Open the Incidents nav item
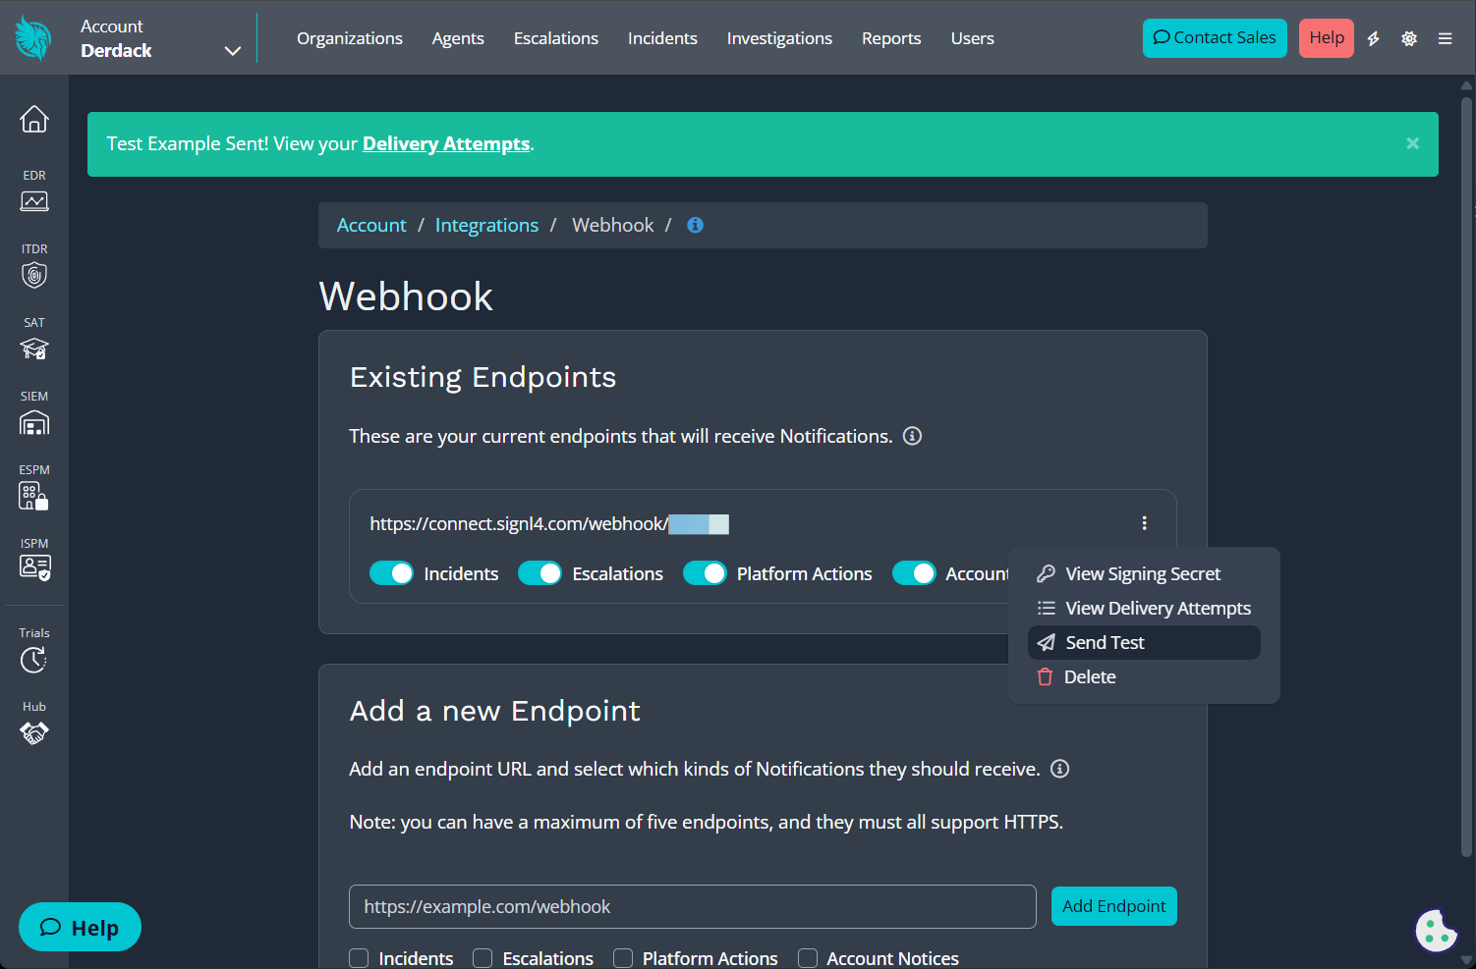This screenshot has height=969, width=1476. coord(662,38)
